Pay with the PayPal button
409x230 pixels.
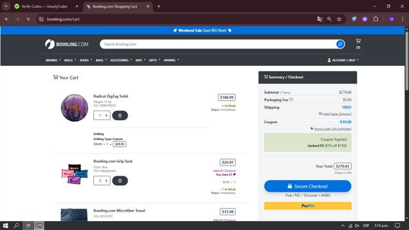coord(308,206)
